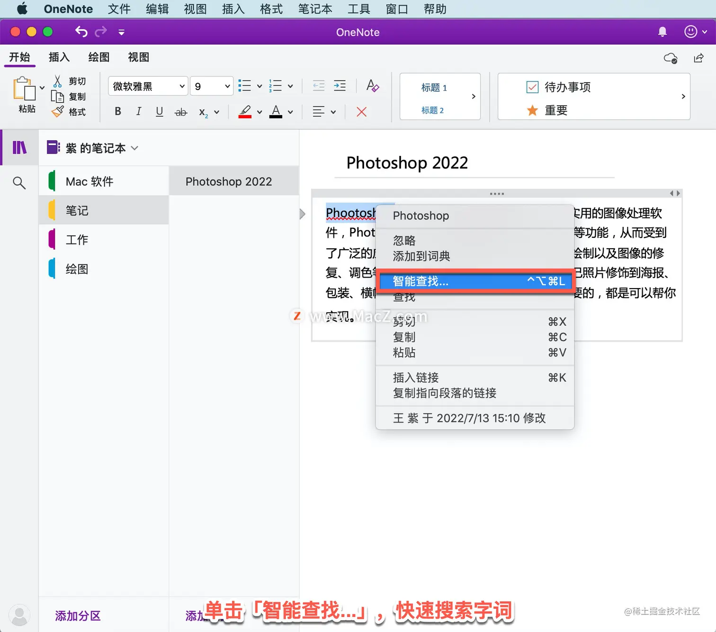The height and width of the screenshot is (632, 716).
Task: Choose Photoshop spelling suggestion
Action: pos(474,216)
